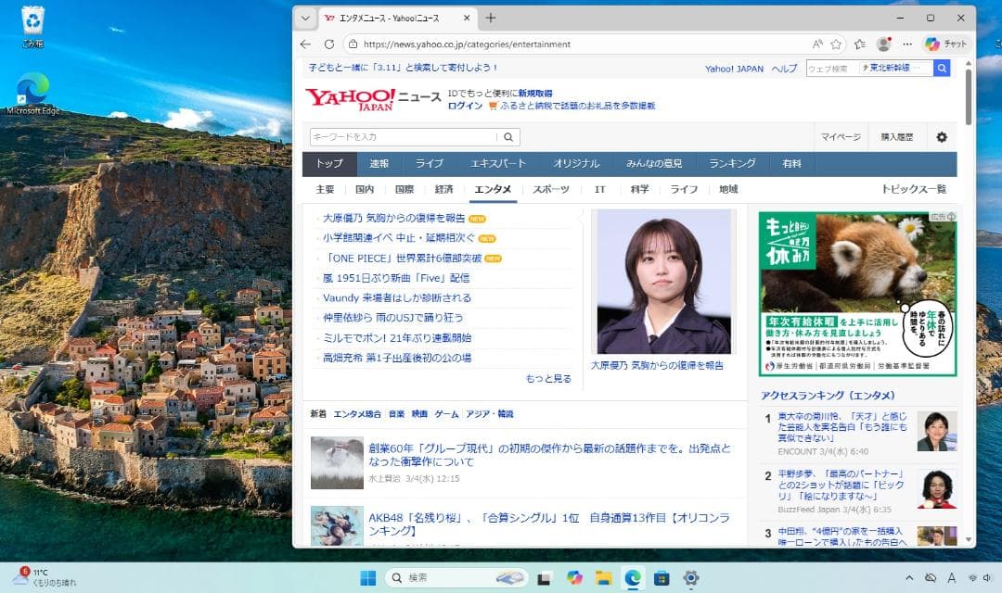Screen dimensions: 1002x593
Task: Click the keyword search magnifier icon
Action: click(508, 136)
